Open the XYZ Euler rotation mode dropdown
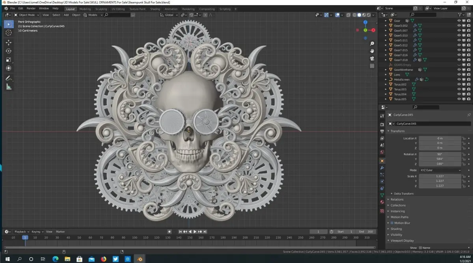This screenshot has width=473, height=263. click(440, 170)
